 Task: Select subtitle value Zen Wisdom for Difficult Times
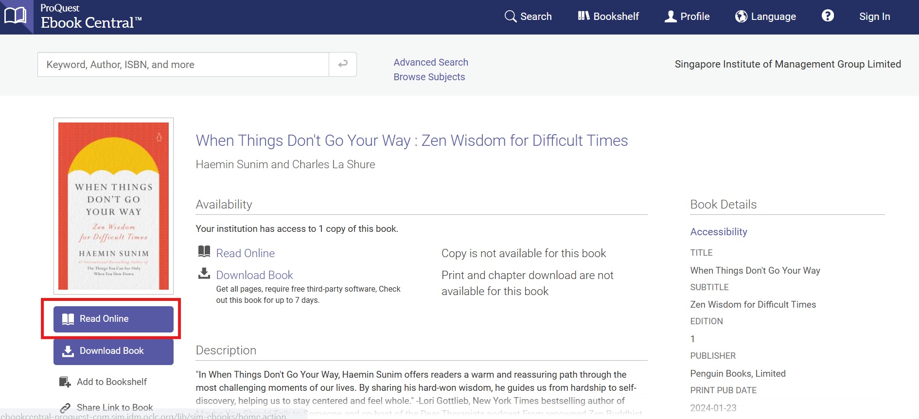(x=753, y=304)
